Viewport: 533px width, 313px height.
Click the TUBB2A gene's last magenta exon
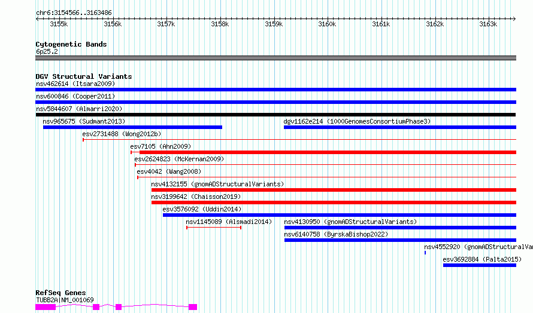(193, 307)
